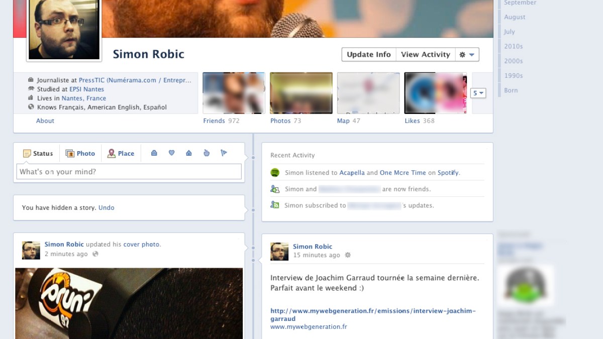Undo the hidden story
The image size is (603, 339).
tap(106, 207)
